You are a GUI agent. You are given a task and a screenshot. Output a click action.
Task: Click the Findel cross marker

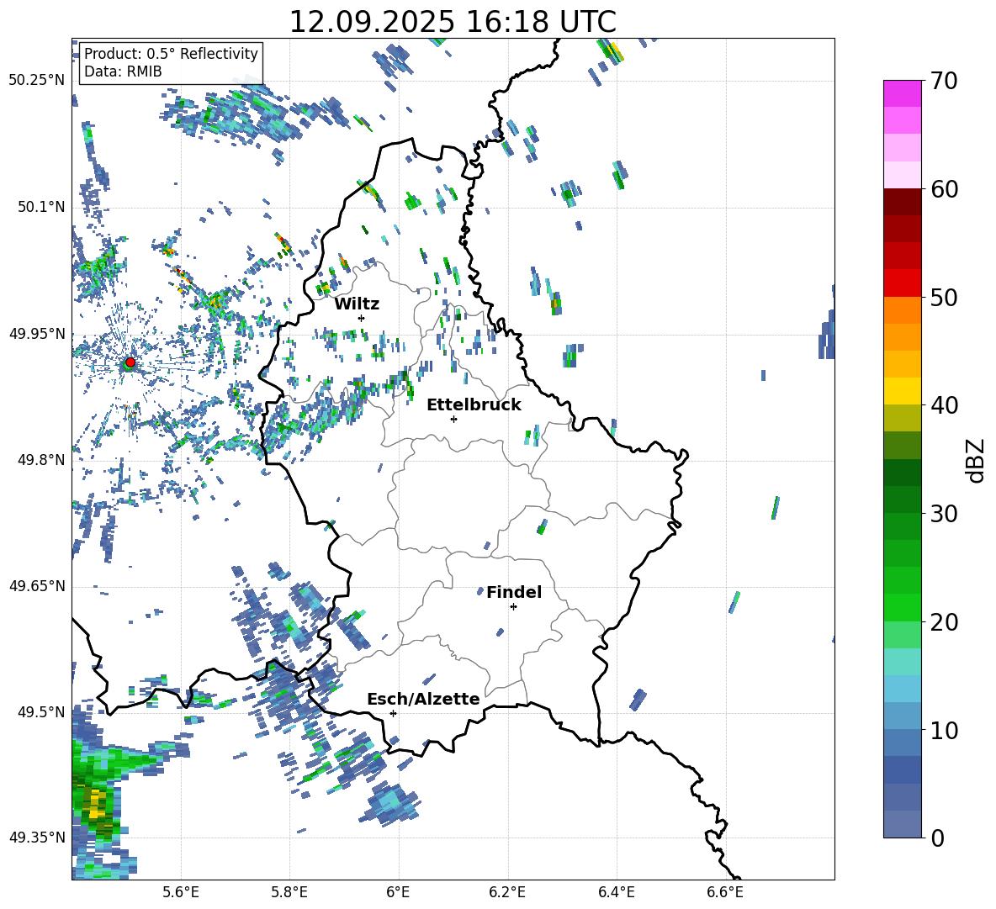click(513, 607)
